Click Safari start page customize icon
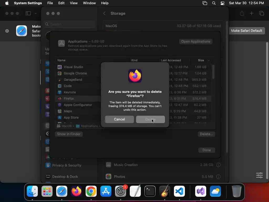269x202 pixels. (259, 175)
